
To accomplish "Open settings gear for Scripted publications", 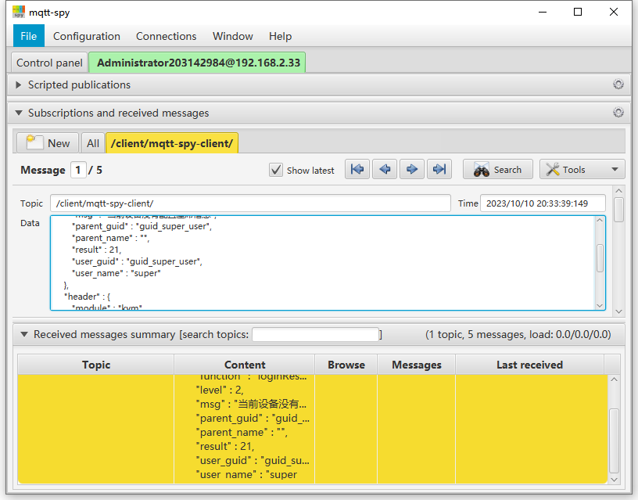I will point(618,85).
